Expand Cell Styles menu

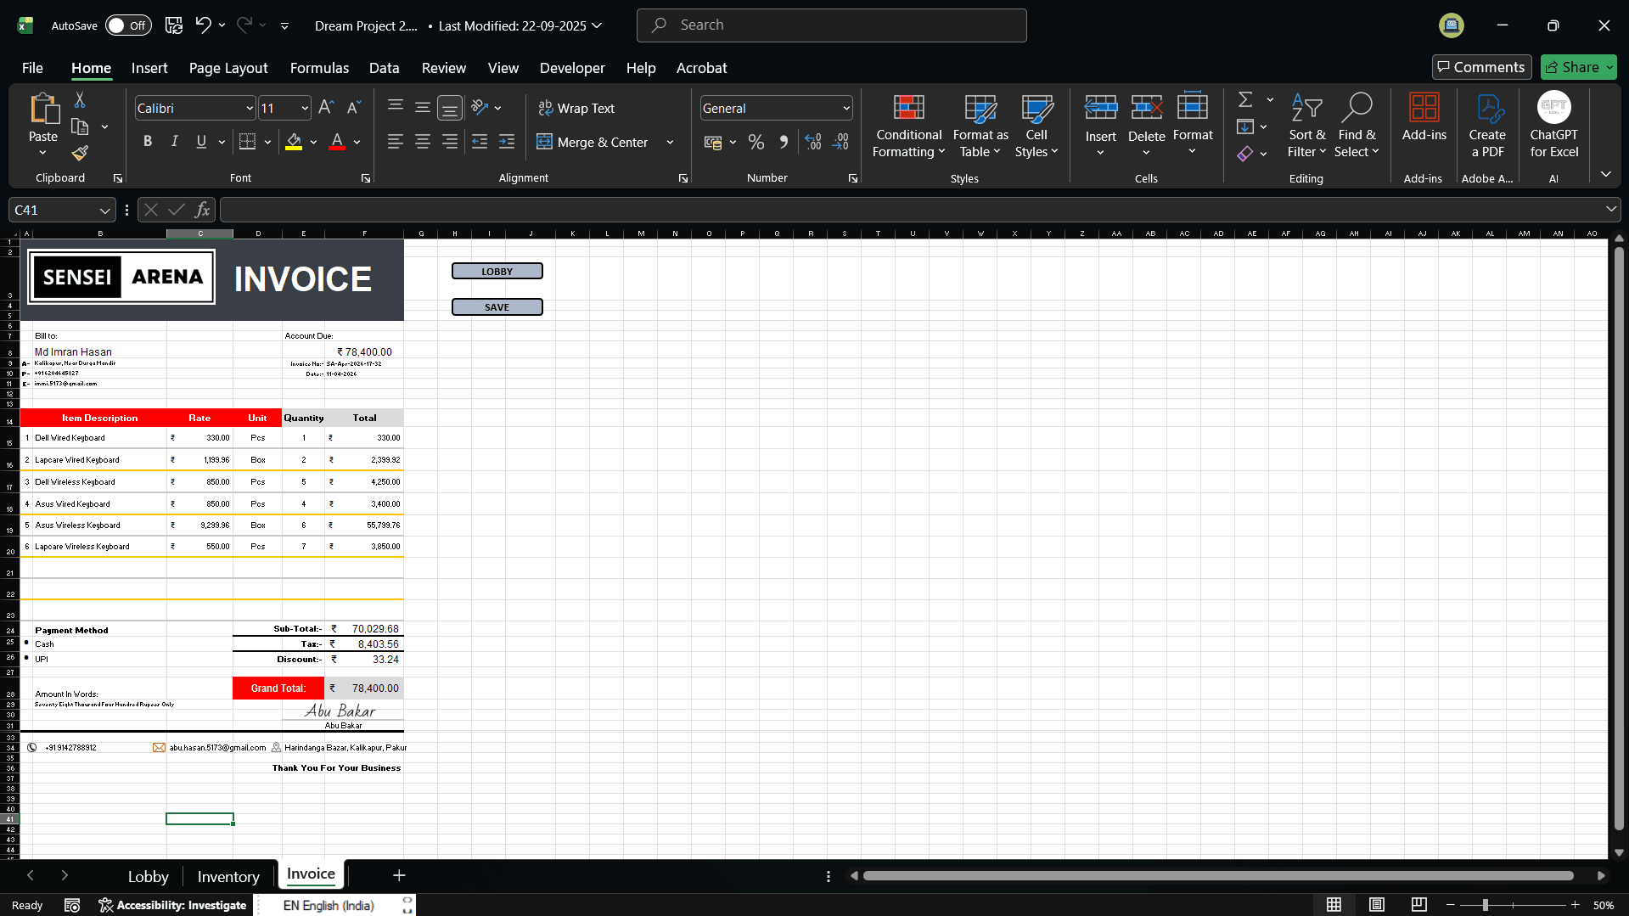tap(1036, 125)
